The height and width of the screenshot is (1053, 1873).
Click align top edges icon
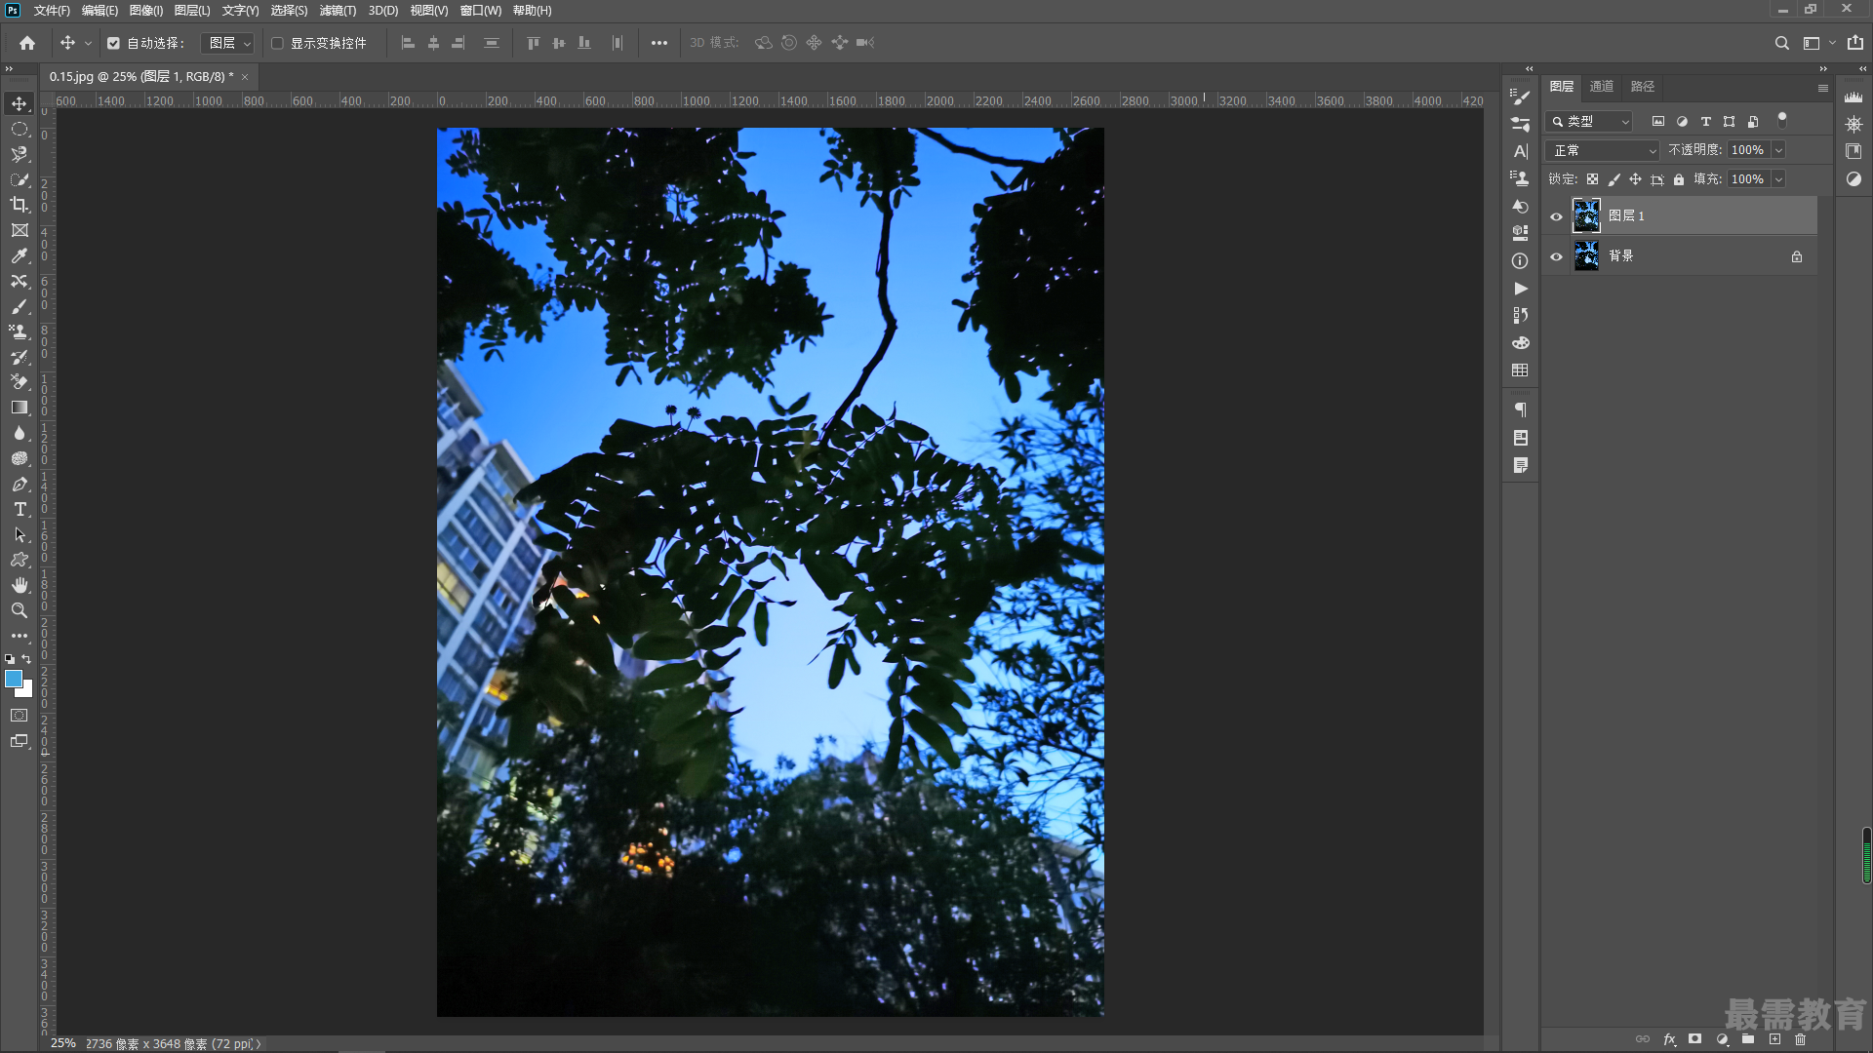533,43
